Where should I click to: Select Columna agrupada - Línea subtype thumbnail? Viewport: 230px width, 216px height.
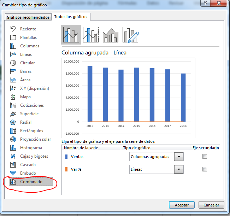tap(71, 35)
